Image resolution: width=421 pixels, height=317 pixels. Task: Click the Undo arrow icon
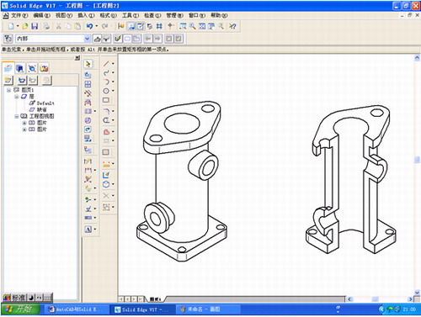[x=89, y=26]
